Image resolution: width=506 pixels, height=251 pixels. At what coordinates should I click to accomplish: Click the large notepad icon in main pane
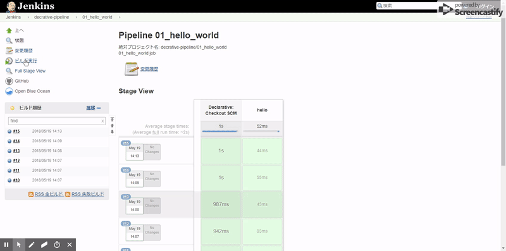click(x=132, y=69)
